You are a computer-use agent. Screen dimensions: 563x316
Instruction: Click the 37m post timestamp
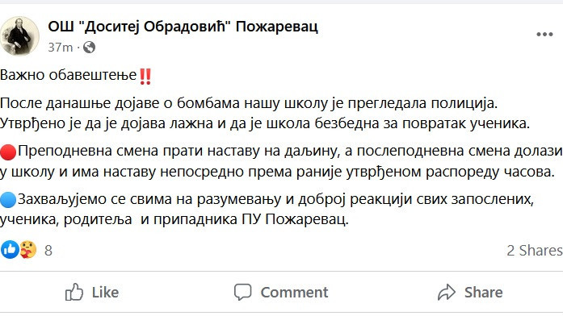(x=61, y=48)
